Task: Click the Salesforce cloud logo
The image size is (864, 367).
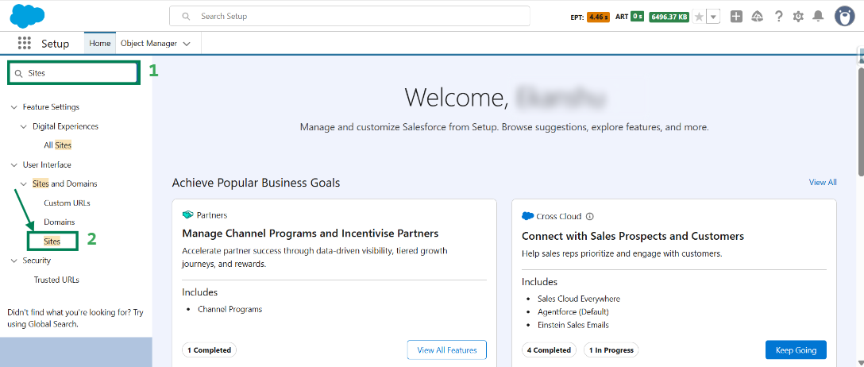Action: 27,15
